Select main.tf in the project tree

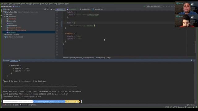click(10, 23)
